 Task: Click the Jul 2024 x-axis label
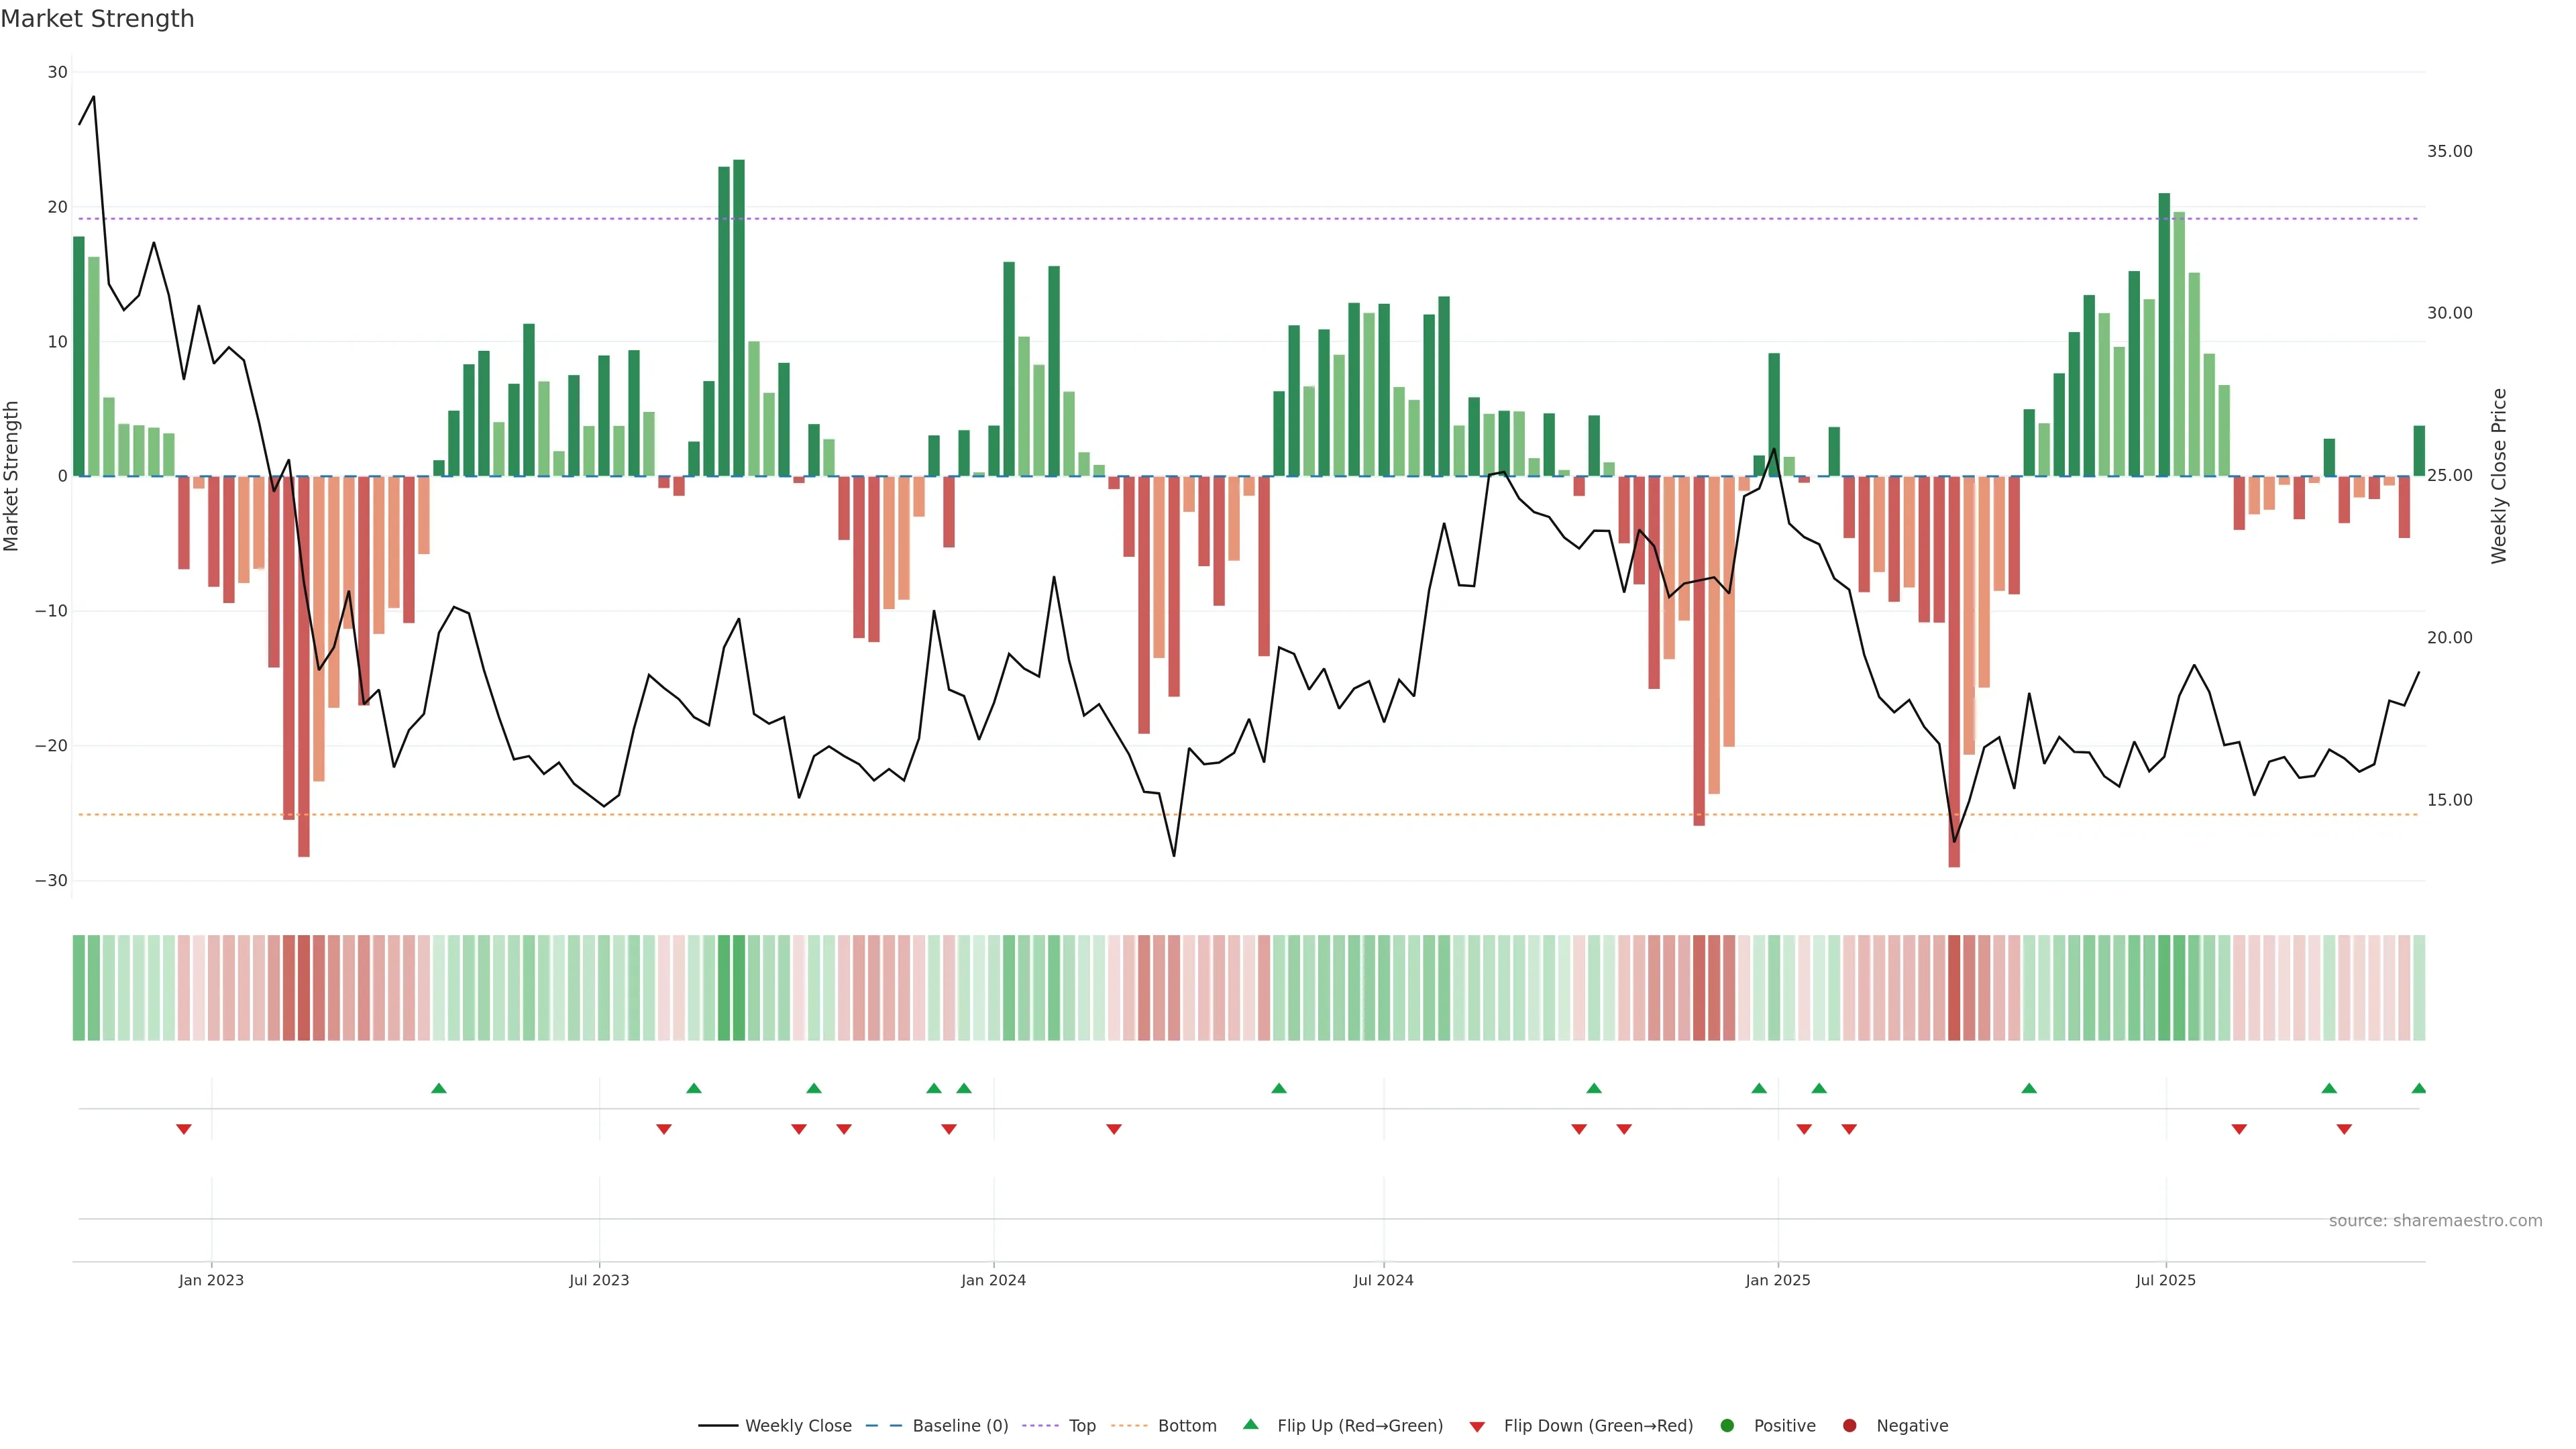(1383, 1280)
